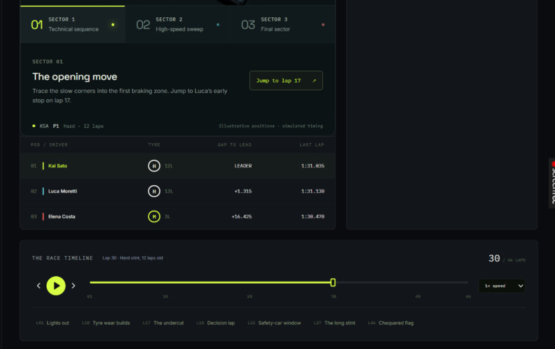Click the +1.315 gap for Luca Moretti
The width and height of the screenshot is (555, 349).
(243, 191)
